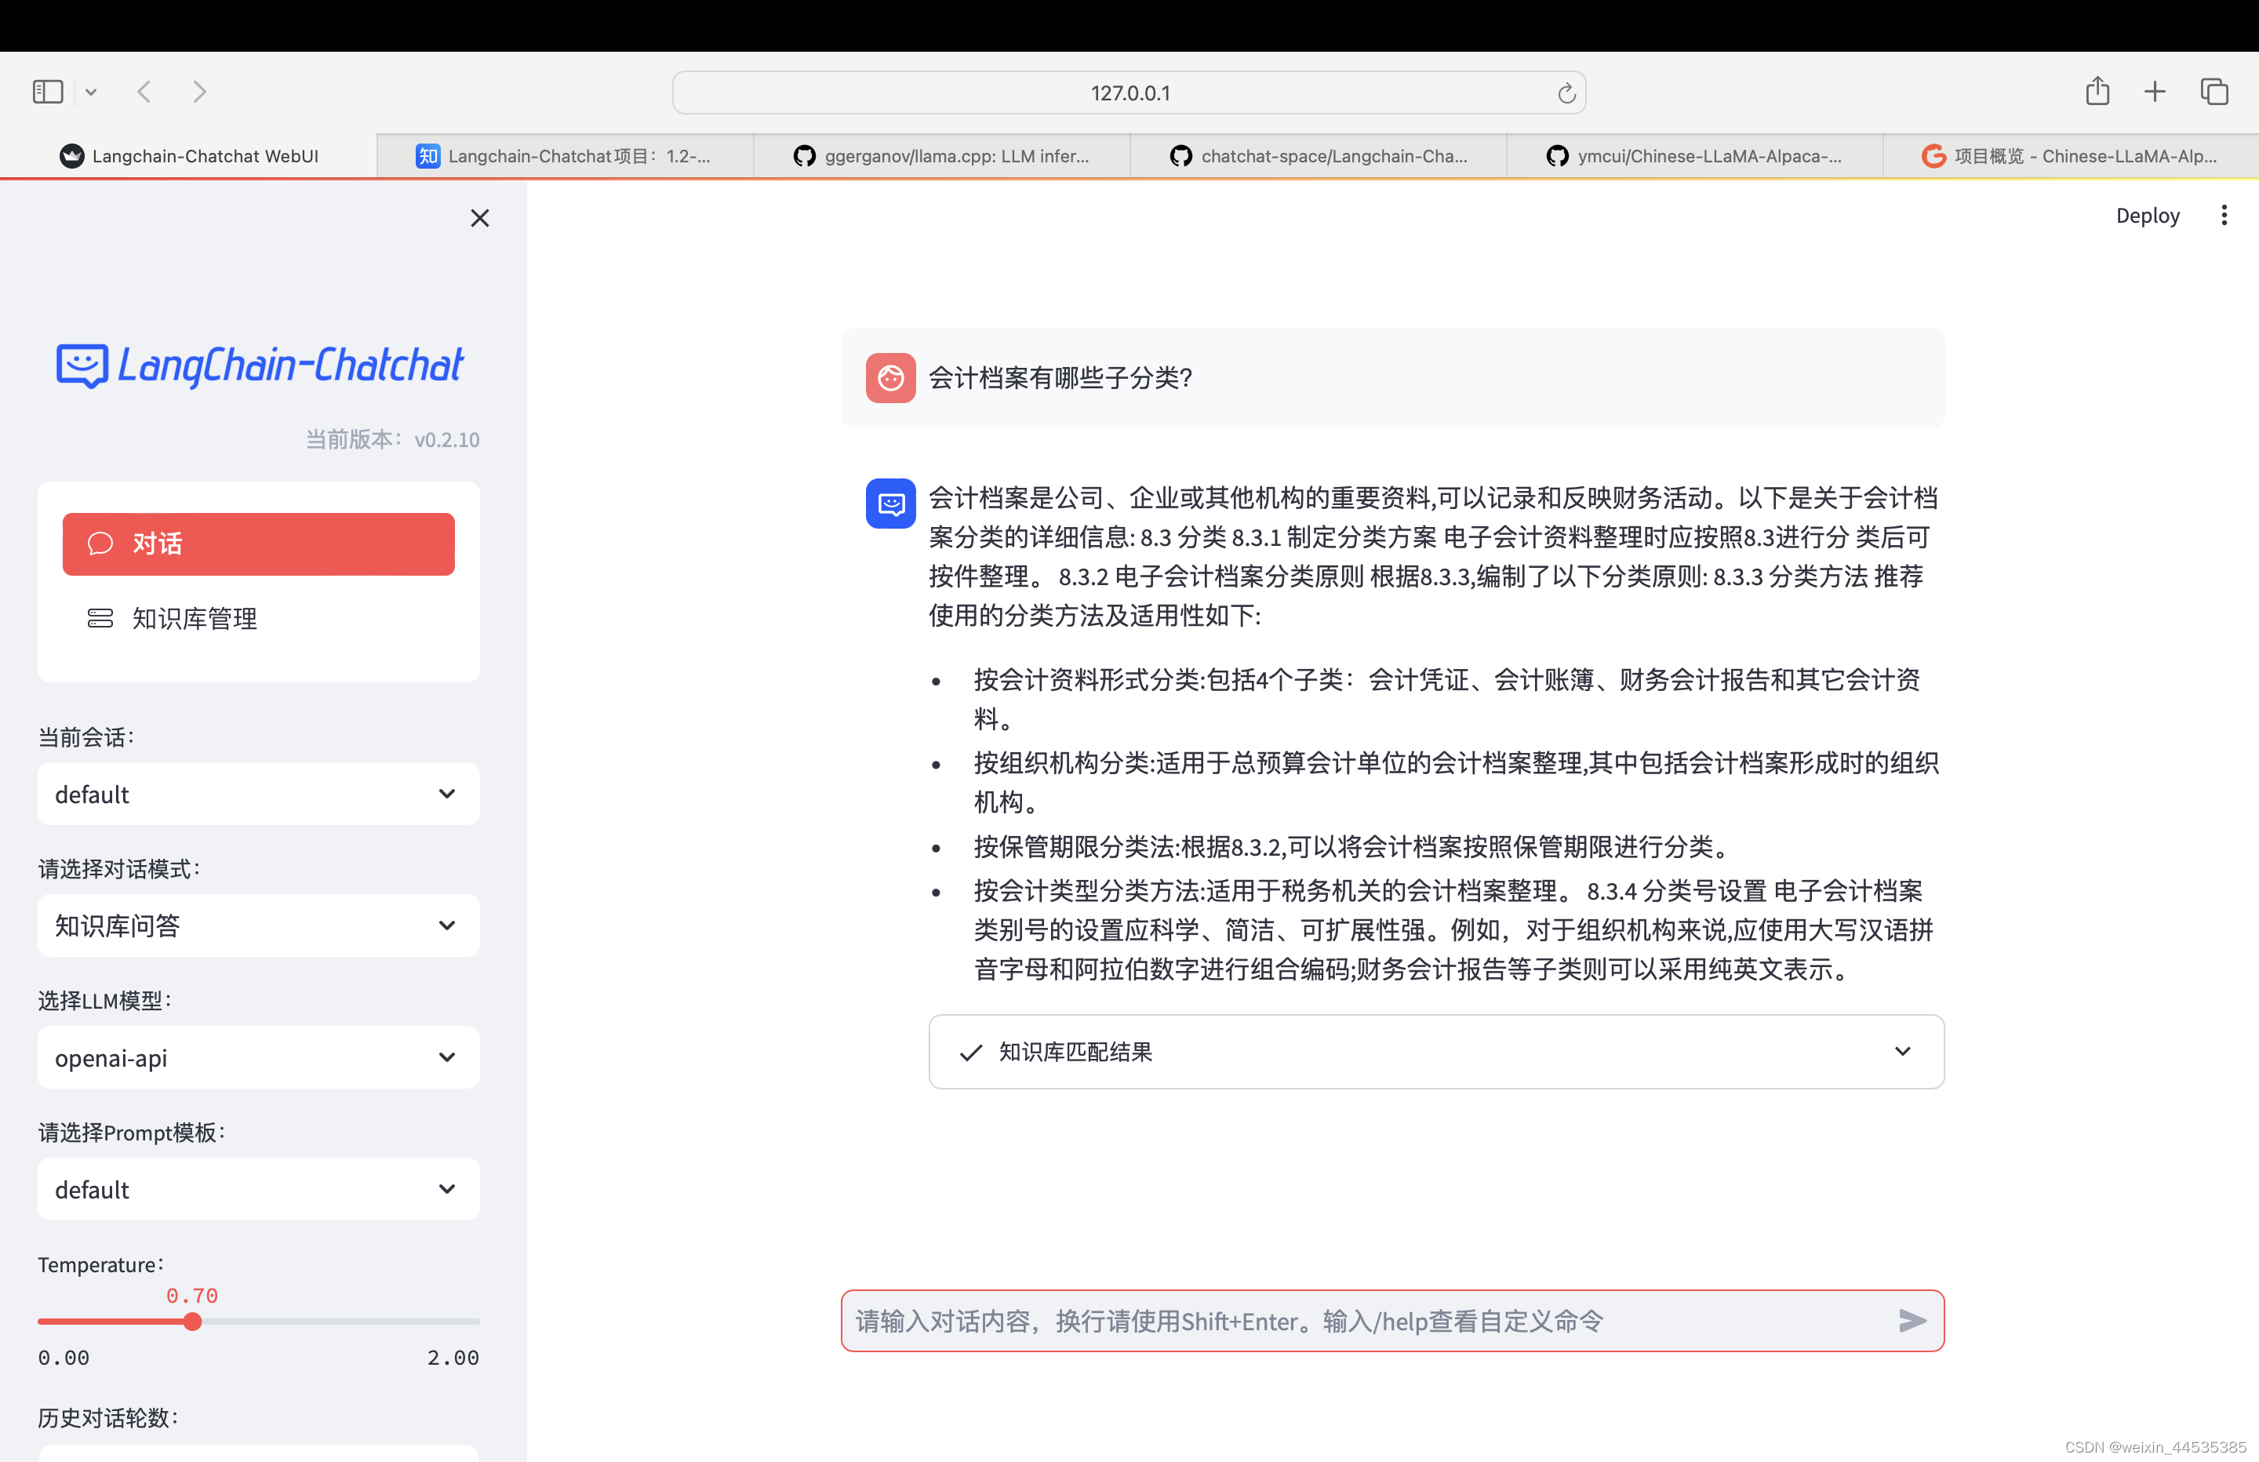Go back with the browser back arrow

point(144,92)
